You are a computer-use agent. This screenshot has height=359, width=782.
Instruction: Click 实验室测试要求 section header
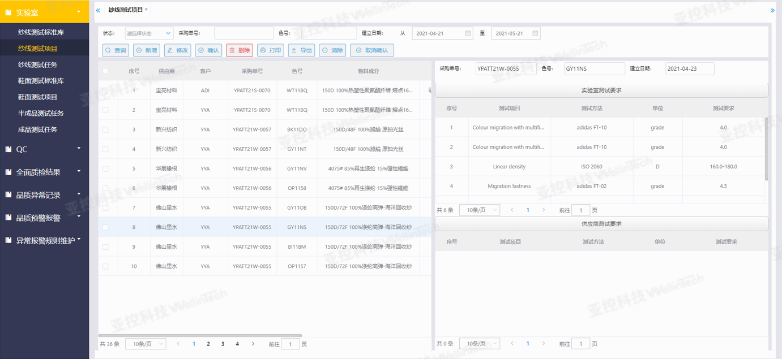601,90
